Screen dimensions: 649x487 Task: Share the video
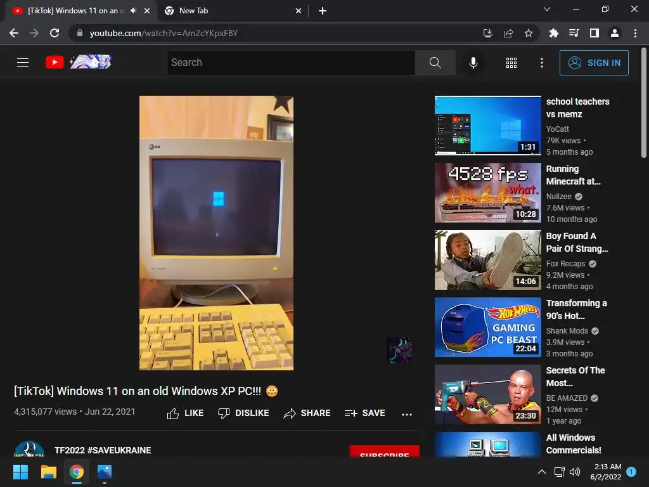(x=307, y=413)
